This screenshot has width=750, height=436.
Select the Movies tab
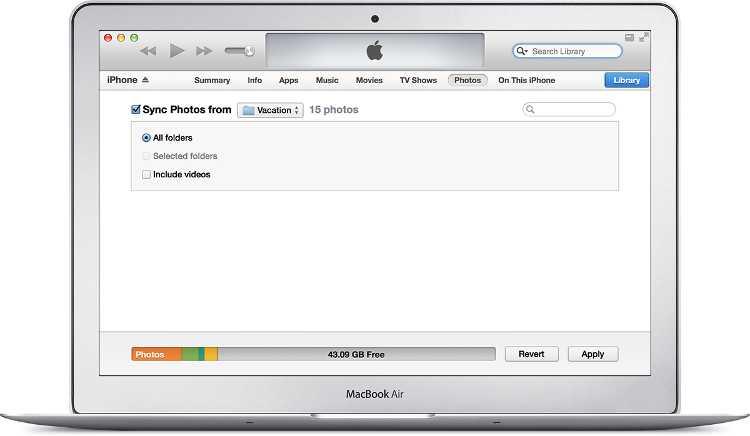[x=369, y=80]
